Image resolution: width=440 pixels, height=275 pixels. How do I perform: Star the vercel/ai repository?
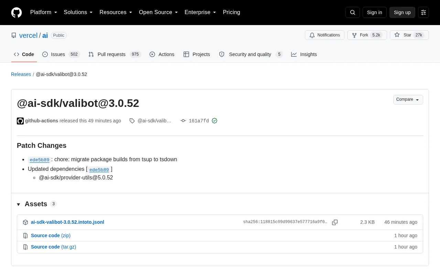click(409, 35)
